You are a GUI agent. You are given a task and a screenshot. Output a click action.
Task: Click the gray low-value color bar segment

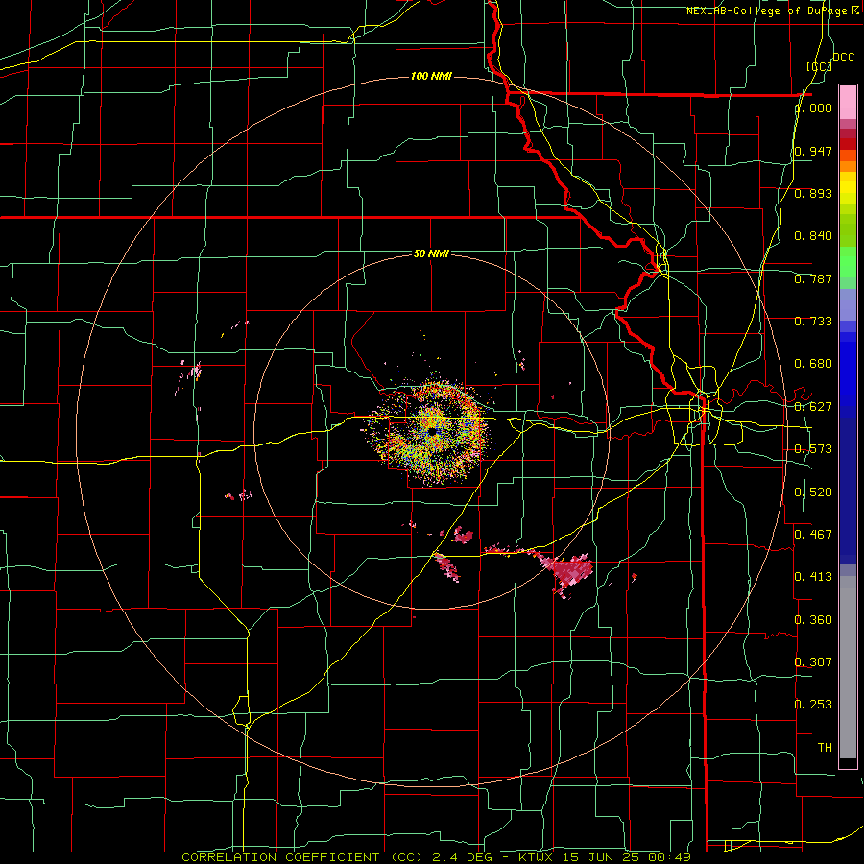click(848, 667)
